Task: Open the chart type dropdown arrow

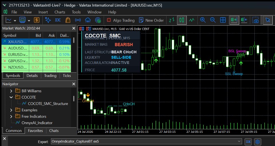Action: (15, 21)
